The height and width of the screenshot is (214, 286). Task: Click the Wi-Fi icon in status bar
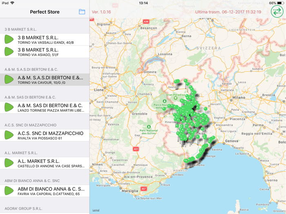point(12,3)
